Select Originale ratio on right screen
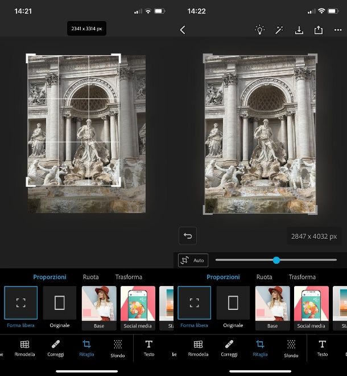 tap(233, 307)
